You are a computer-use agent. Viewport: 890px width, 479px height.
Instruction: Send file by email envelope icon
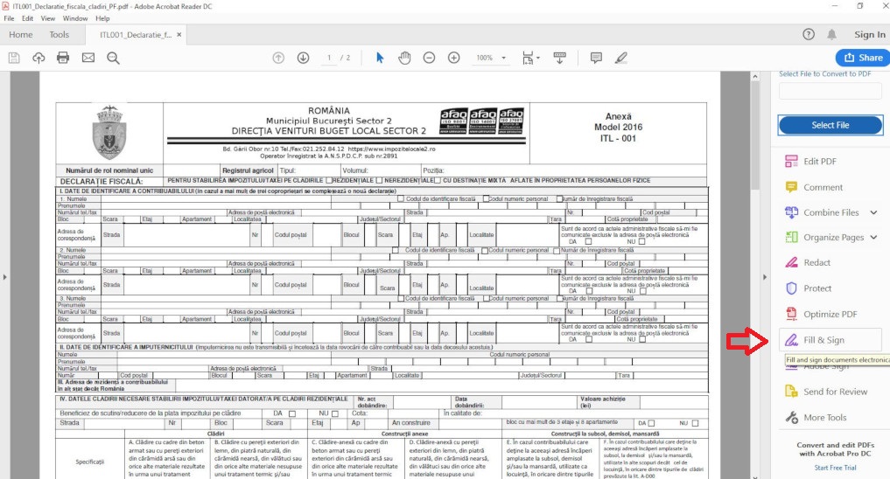click(88, 58)
